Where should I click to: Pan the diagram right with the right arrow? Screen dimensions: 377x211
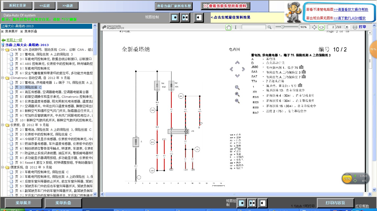point(243,69)
